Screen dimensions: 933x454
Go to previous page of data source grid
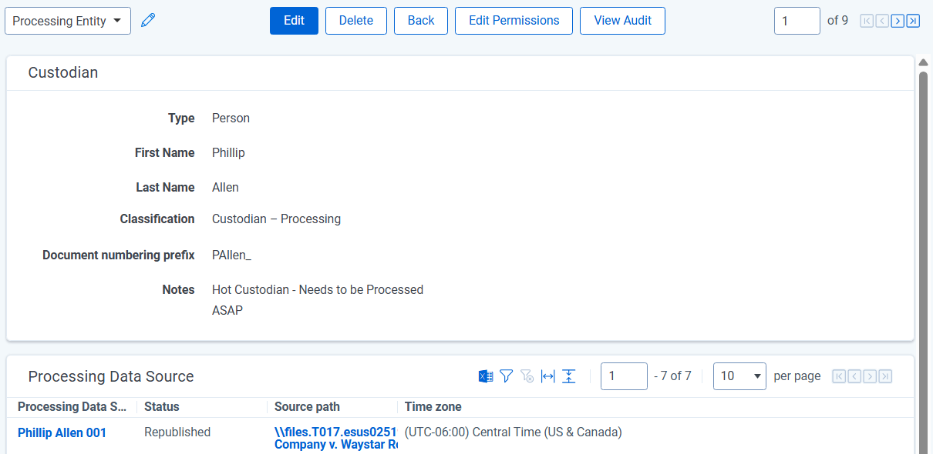854,376
